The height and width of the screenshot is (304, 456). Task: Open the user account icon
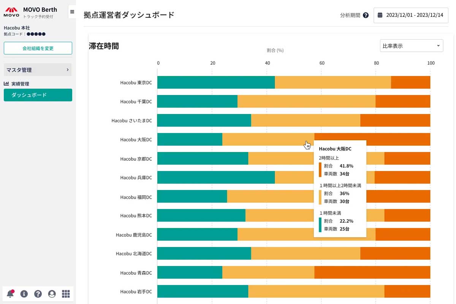tap(52, 294)
